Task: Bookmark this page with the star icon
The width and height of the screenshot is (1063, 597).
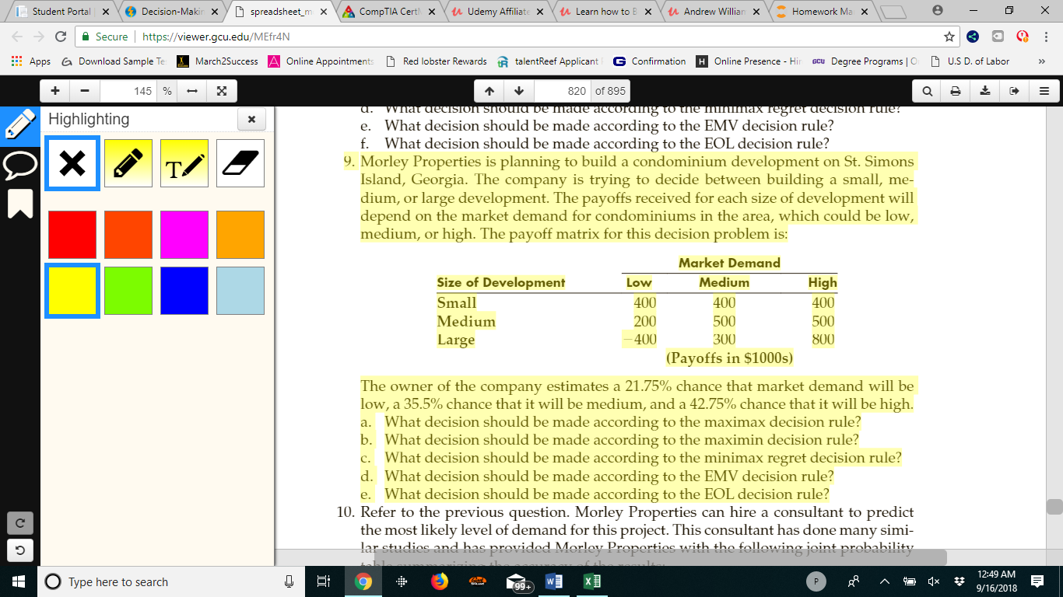Action: coord(949,37)
